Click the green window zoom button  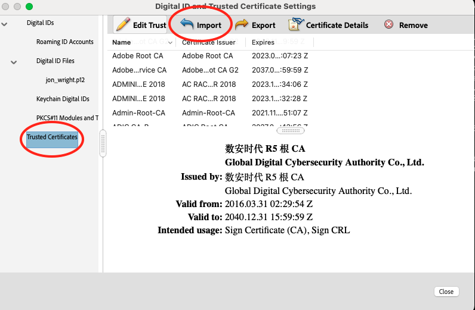tap(29, 7)
